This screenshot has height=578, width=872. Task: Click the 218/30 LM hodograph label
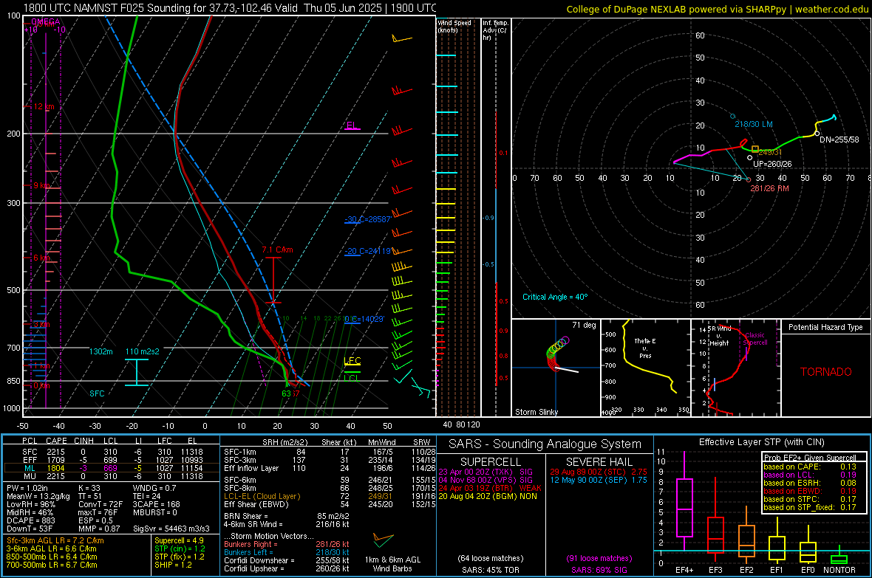pyautogui.click(x=754, y=124)
